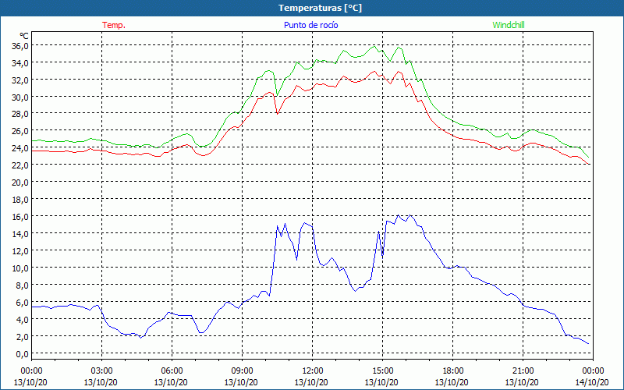Viewport: 624px width, 390px height.
Task: Select the green Windchill legend label
Action: click(509, 25)
